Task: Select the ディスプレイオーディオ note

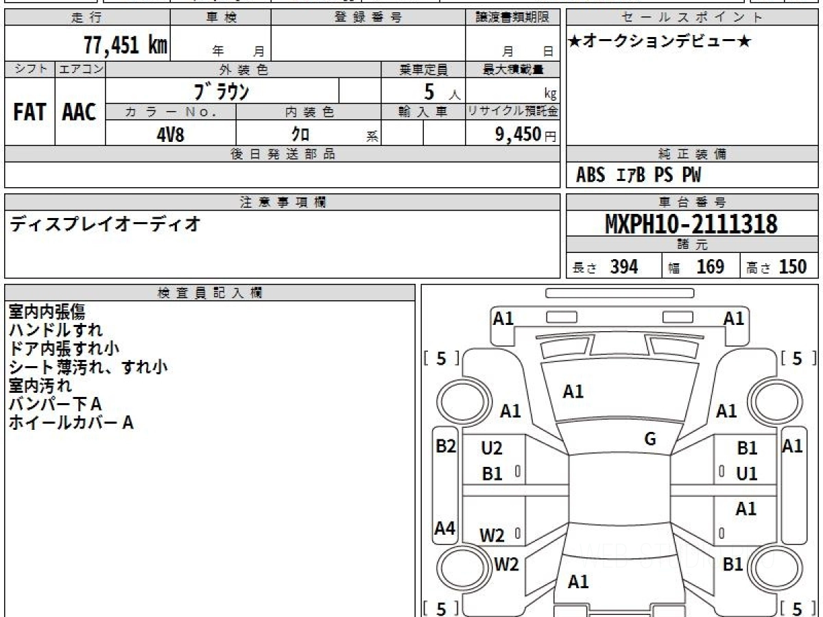Action: pos(105,223)
